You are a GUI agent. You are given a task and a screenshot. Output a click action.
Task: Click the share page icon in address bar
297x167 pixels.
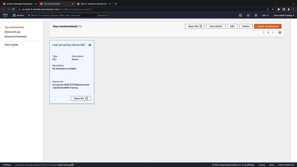(268, 9)
